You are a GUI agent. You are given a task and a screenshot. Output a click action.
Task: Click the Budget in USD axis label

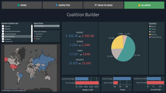coord(88,90)
